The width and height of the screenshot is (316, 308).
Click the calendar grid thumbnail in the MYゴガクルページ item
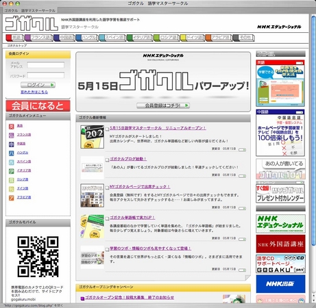(93, 196)
